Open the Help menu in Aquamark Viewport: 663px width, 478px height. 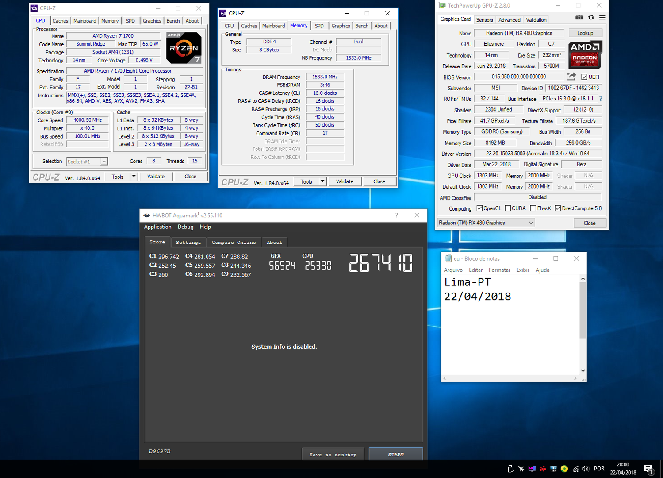click(205, 227)
